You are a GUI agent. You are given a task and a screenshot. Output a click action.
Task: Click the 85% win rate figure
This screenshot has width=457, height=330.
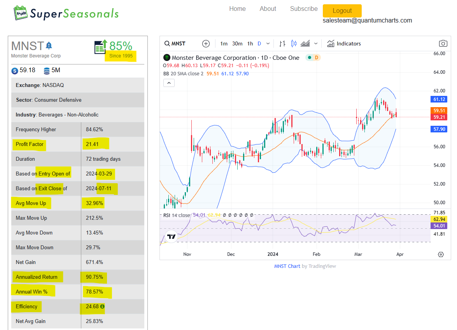pos(121,46)
